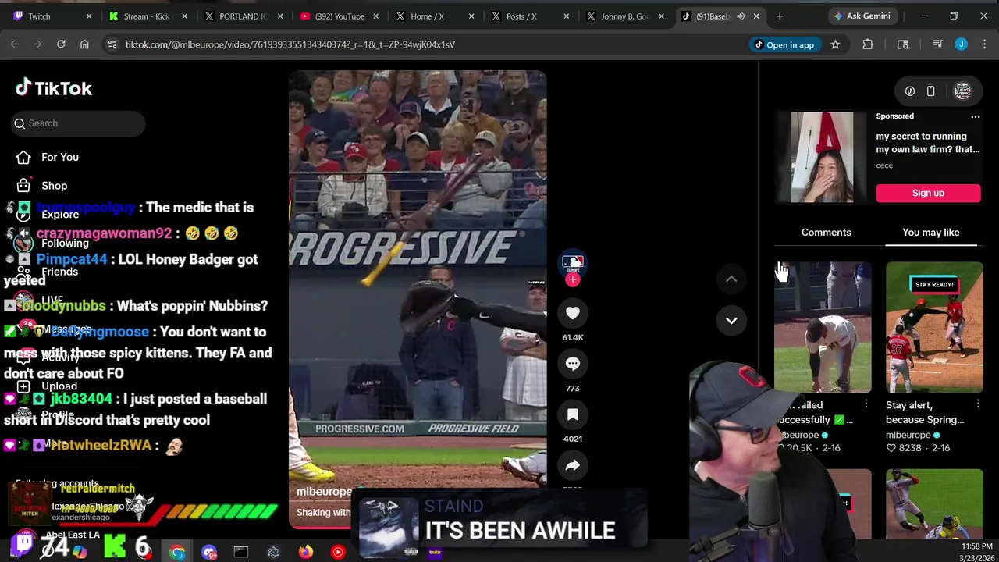999x562 pixels.
Task: Switch to the Posts / X tab
Action: (529, 16)
